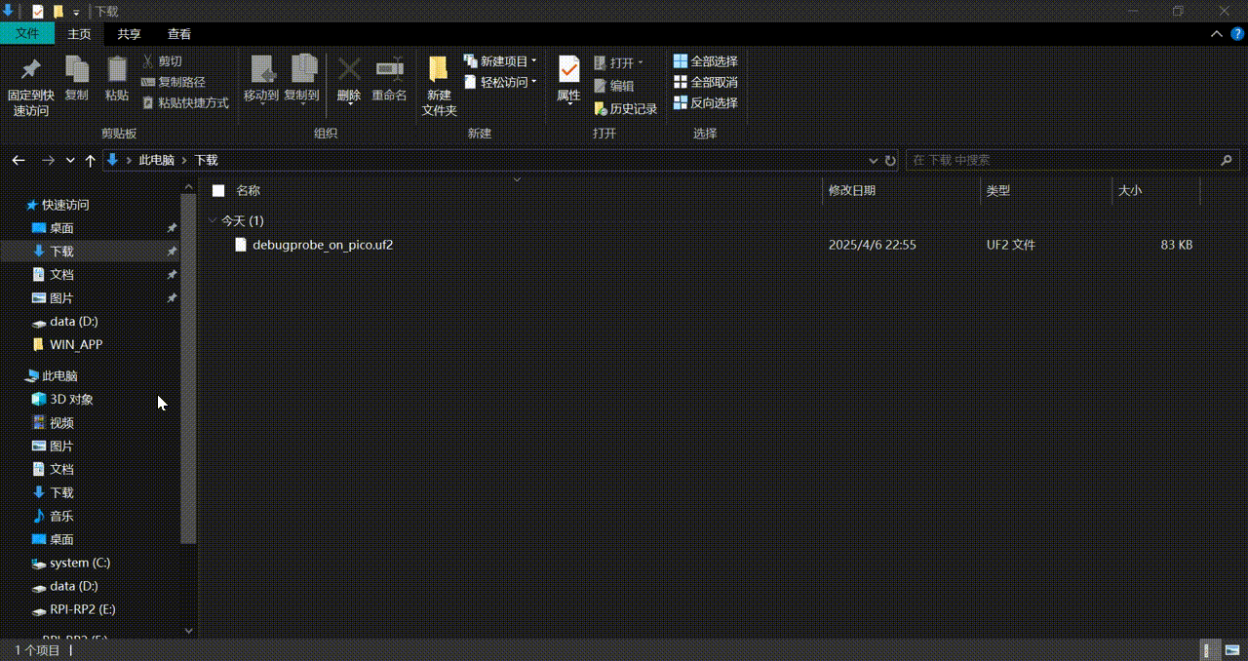Switch to details view icon in status bar
This screenshot has height=661, width=1248.
point(1208,650)
